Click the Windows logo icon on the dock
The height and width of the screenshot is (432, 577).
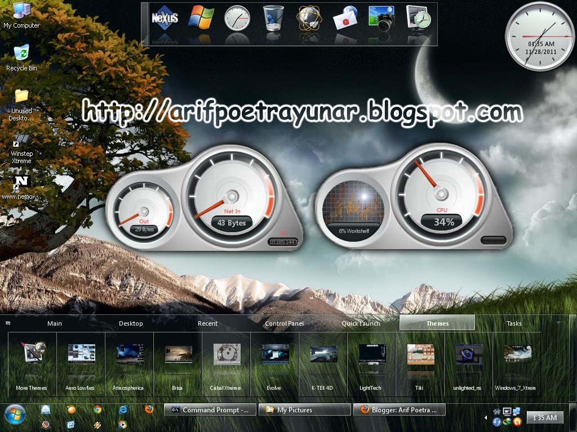click(200, 17)
